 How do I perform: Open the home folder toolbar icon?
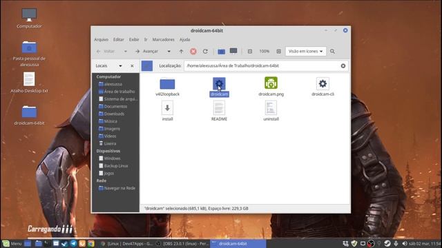pyautogui.click(x=221, y=52)
